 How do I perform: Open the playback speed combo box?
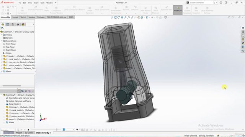[x=69, y=129]
